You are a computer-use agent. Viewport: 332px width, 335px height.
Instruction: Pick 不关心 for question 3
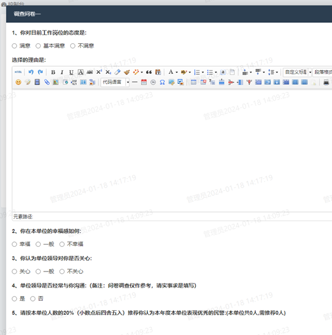(x=62, y=271)
